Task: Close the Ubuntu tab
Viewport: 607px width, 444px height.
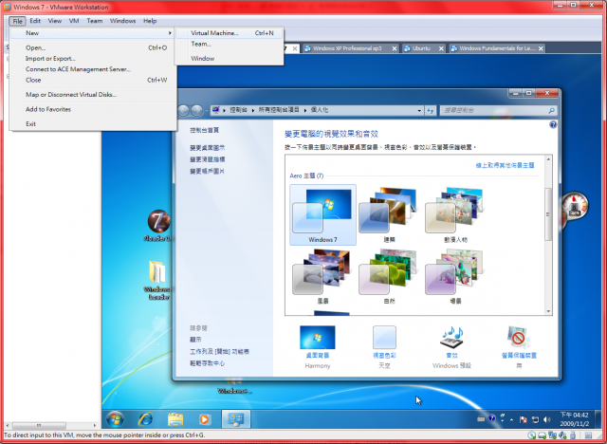Action: coord(441,48)
